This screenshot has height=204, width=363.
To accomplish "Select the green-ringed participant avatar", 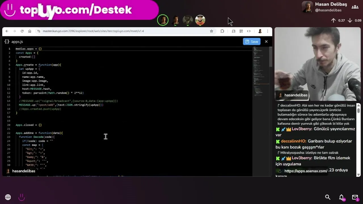I will click(163, 20).
